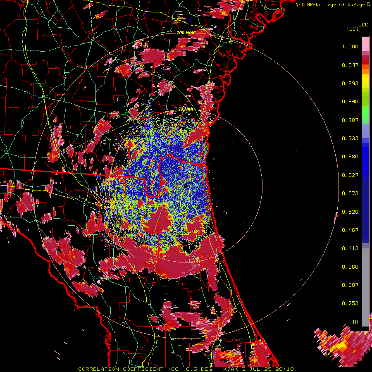372x372 pixels.
Task: Click the 0.413 scale value
Action: point(350,248)
